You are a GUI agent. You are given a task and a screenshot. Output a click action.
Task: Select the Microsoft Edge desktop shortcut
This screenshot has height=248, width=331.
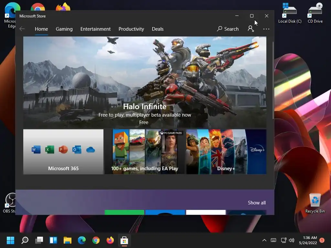click(x=10, y=15)
